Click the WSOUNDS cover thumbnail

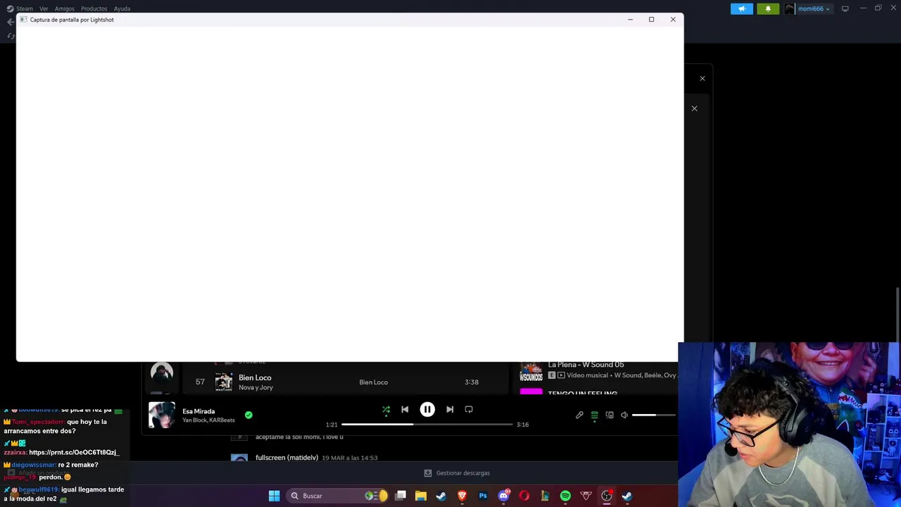coord(531,370)
